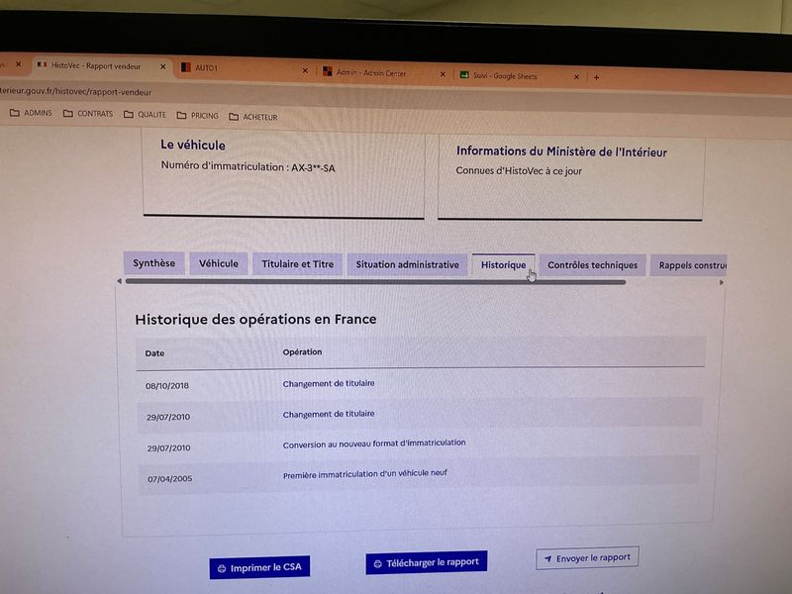Open the Contrôles techniques tab
The image size is (792, 594).
pyautogui.click(x=592, y=265)
